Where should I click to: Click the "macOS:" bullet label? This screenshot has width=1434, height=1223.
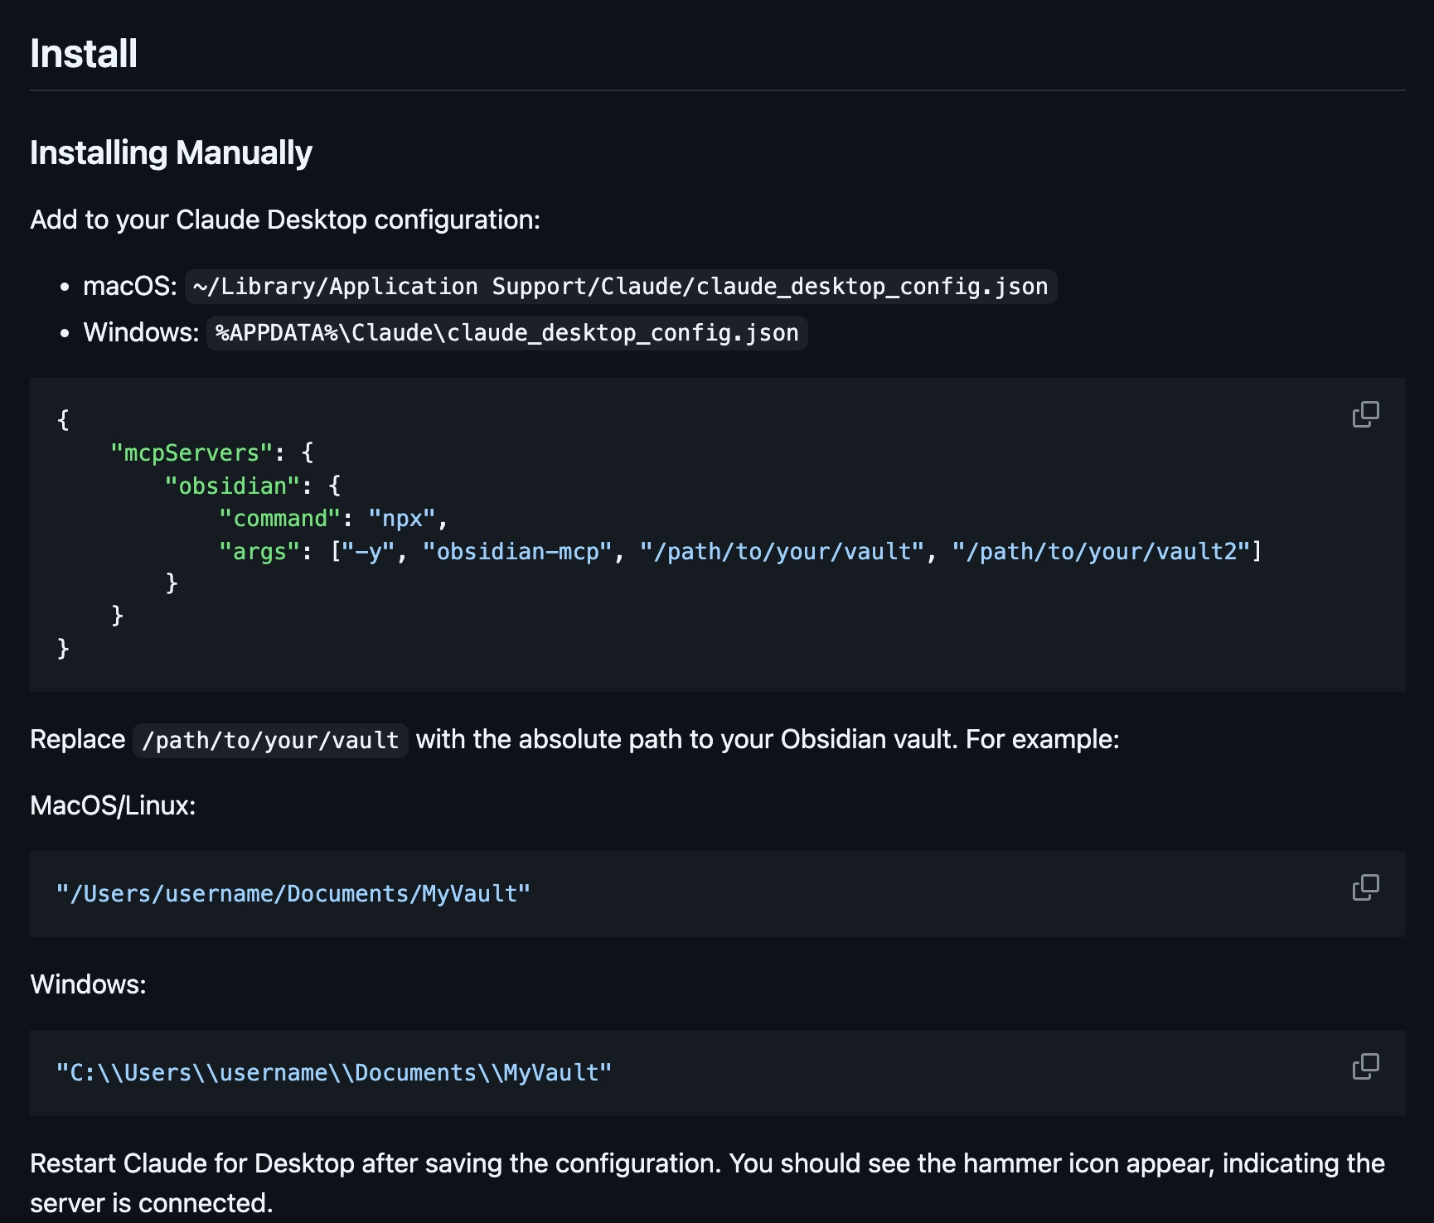point(130,287)
